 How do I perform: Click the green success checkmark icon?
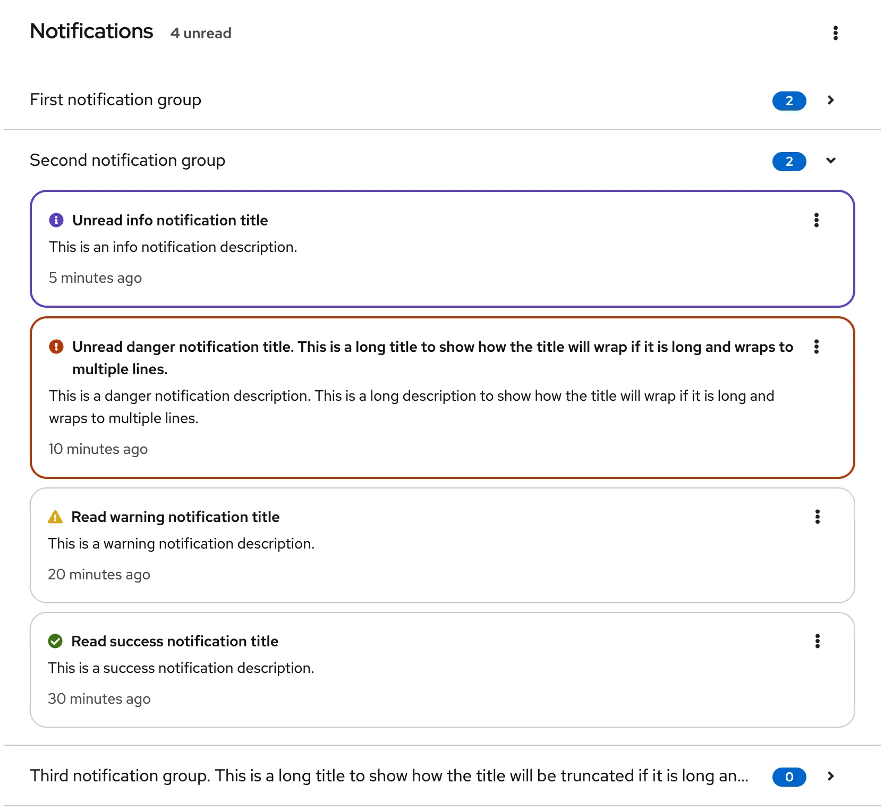point(55,641)
